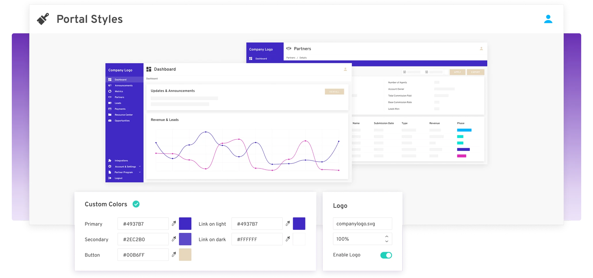Edit the Button hex field #00B6FF

pos(143,255)
